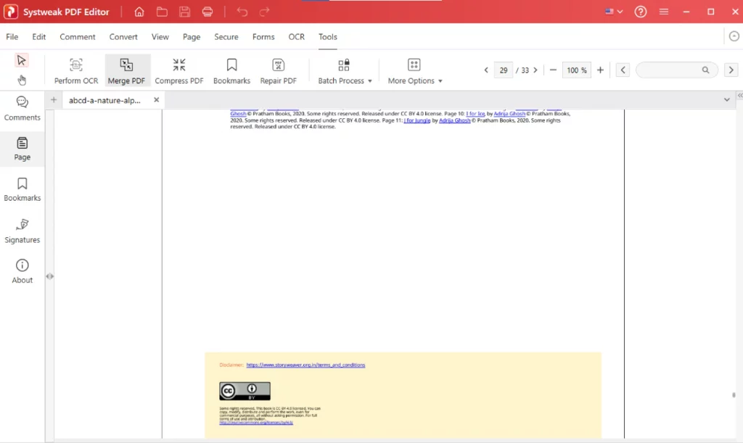Open the Secure menu

click(226, 36)
